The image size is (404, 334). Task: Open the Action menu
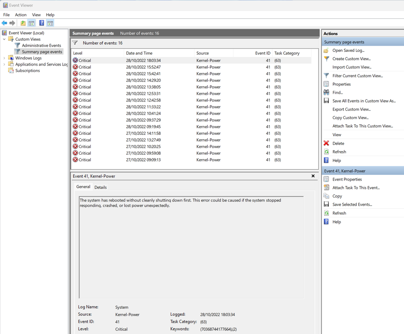21,15
